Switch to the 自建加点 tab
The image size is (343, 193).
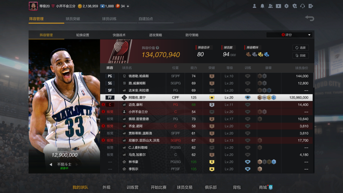point(146,19)
